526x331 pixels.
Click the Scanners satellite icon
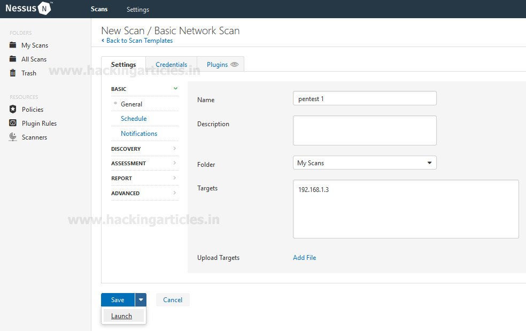13,137
